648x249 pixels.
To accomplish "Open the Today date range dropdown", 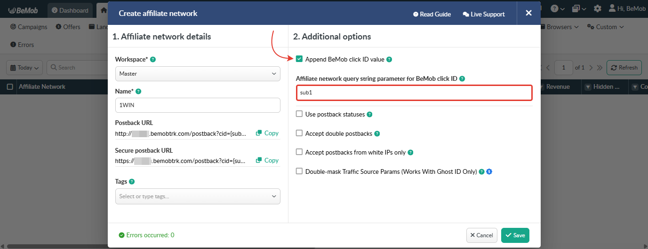I will tap(24, 68).
